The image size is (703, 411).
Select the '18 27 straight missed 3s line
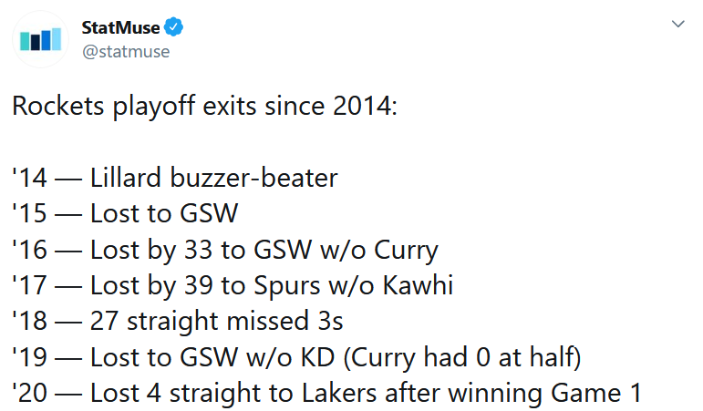click(x=178, y=321)
